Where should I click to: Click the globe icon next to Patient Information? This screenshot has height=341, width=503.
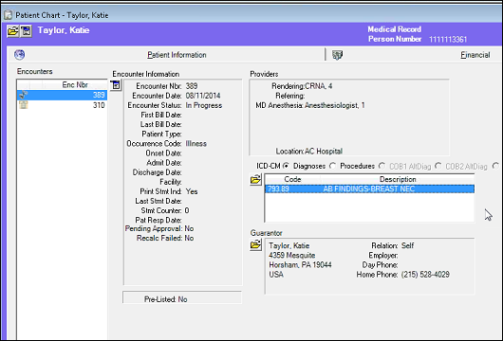click(x=19, y=55)
